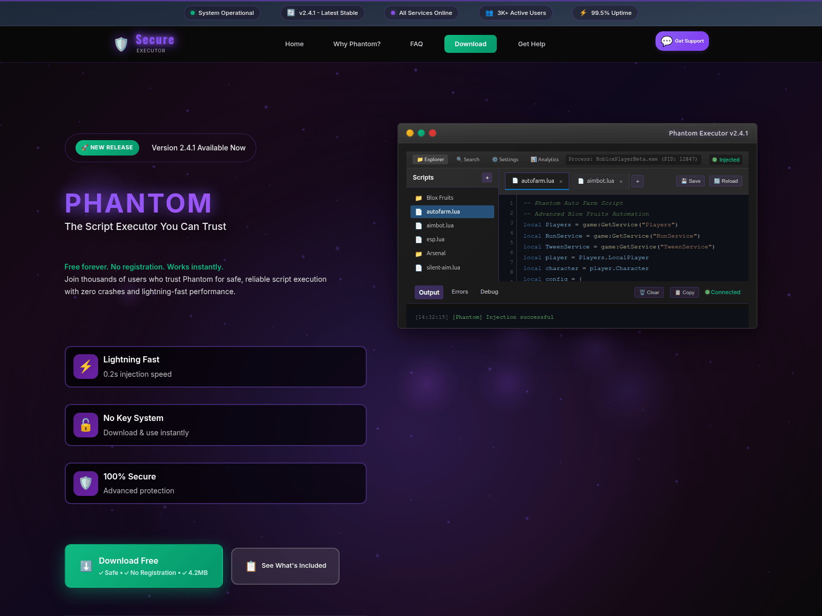Add a new script with Scripts plus
The height and width of the screenshot is (616, 822).
coord(487,178)
